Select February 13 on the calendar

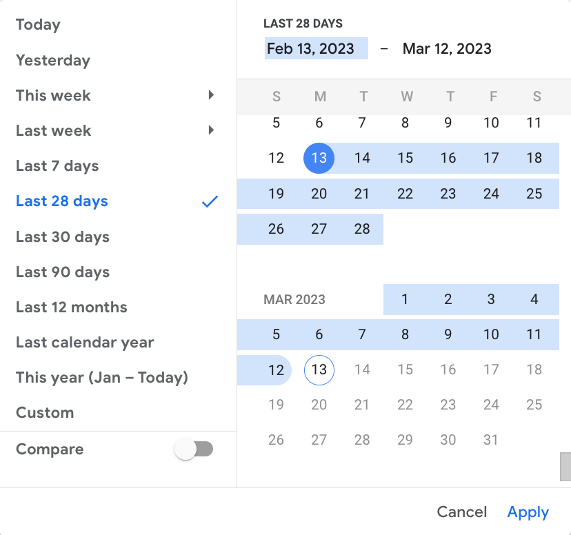pyautogui.click(x=319, y=158)
